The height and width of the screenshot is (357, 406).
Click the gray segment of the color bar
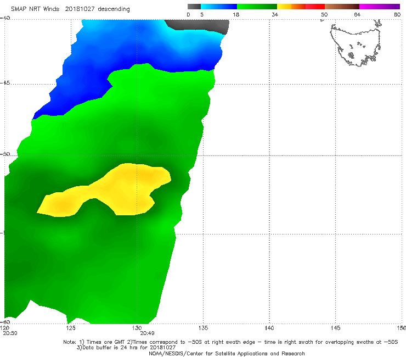click(194, 7)
